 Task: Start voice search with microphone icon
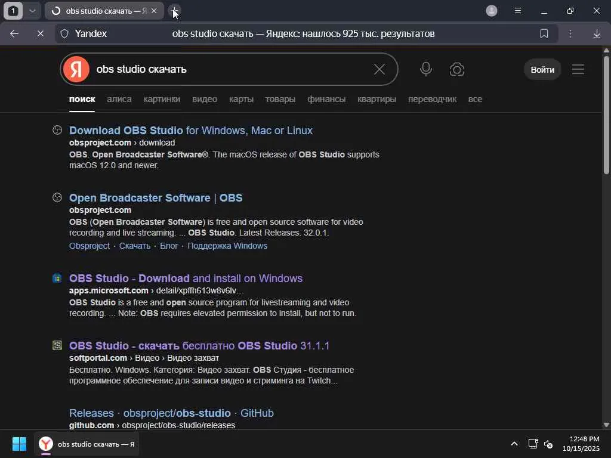(x=426, y=69)
